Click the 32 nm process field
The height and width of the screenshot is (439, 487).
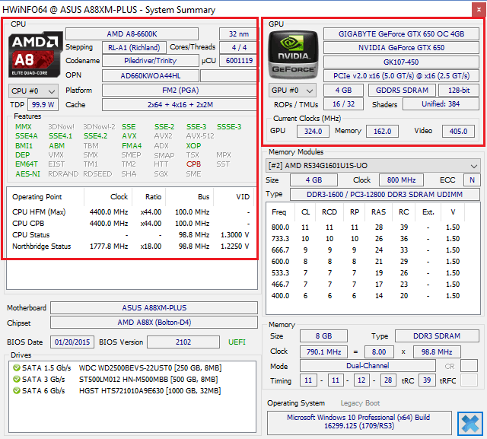(x=238, y=33)
